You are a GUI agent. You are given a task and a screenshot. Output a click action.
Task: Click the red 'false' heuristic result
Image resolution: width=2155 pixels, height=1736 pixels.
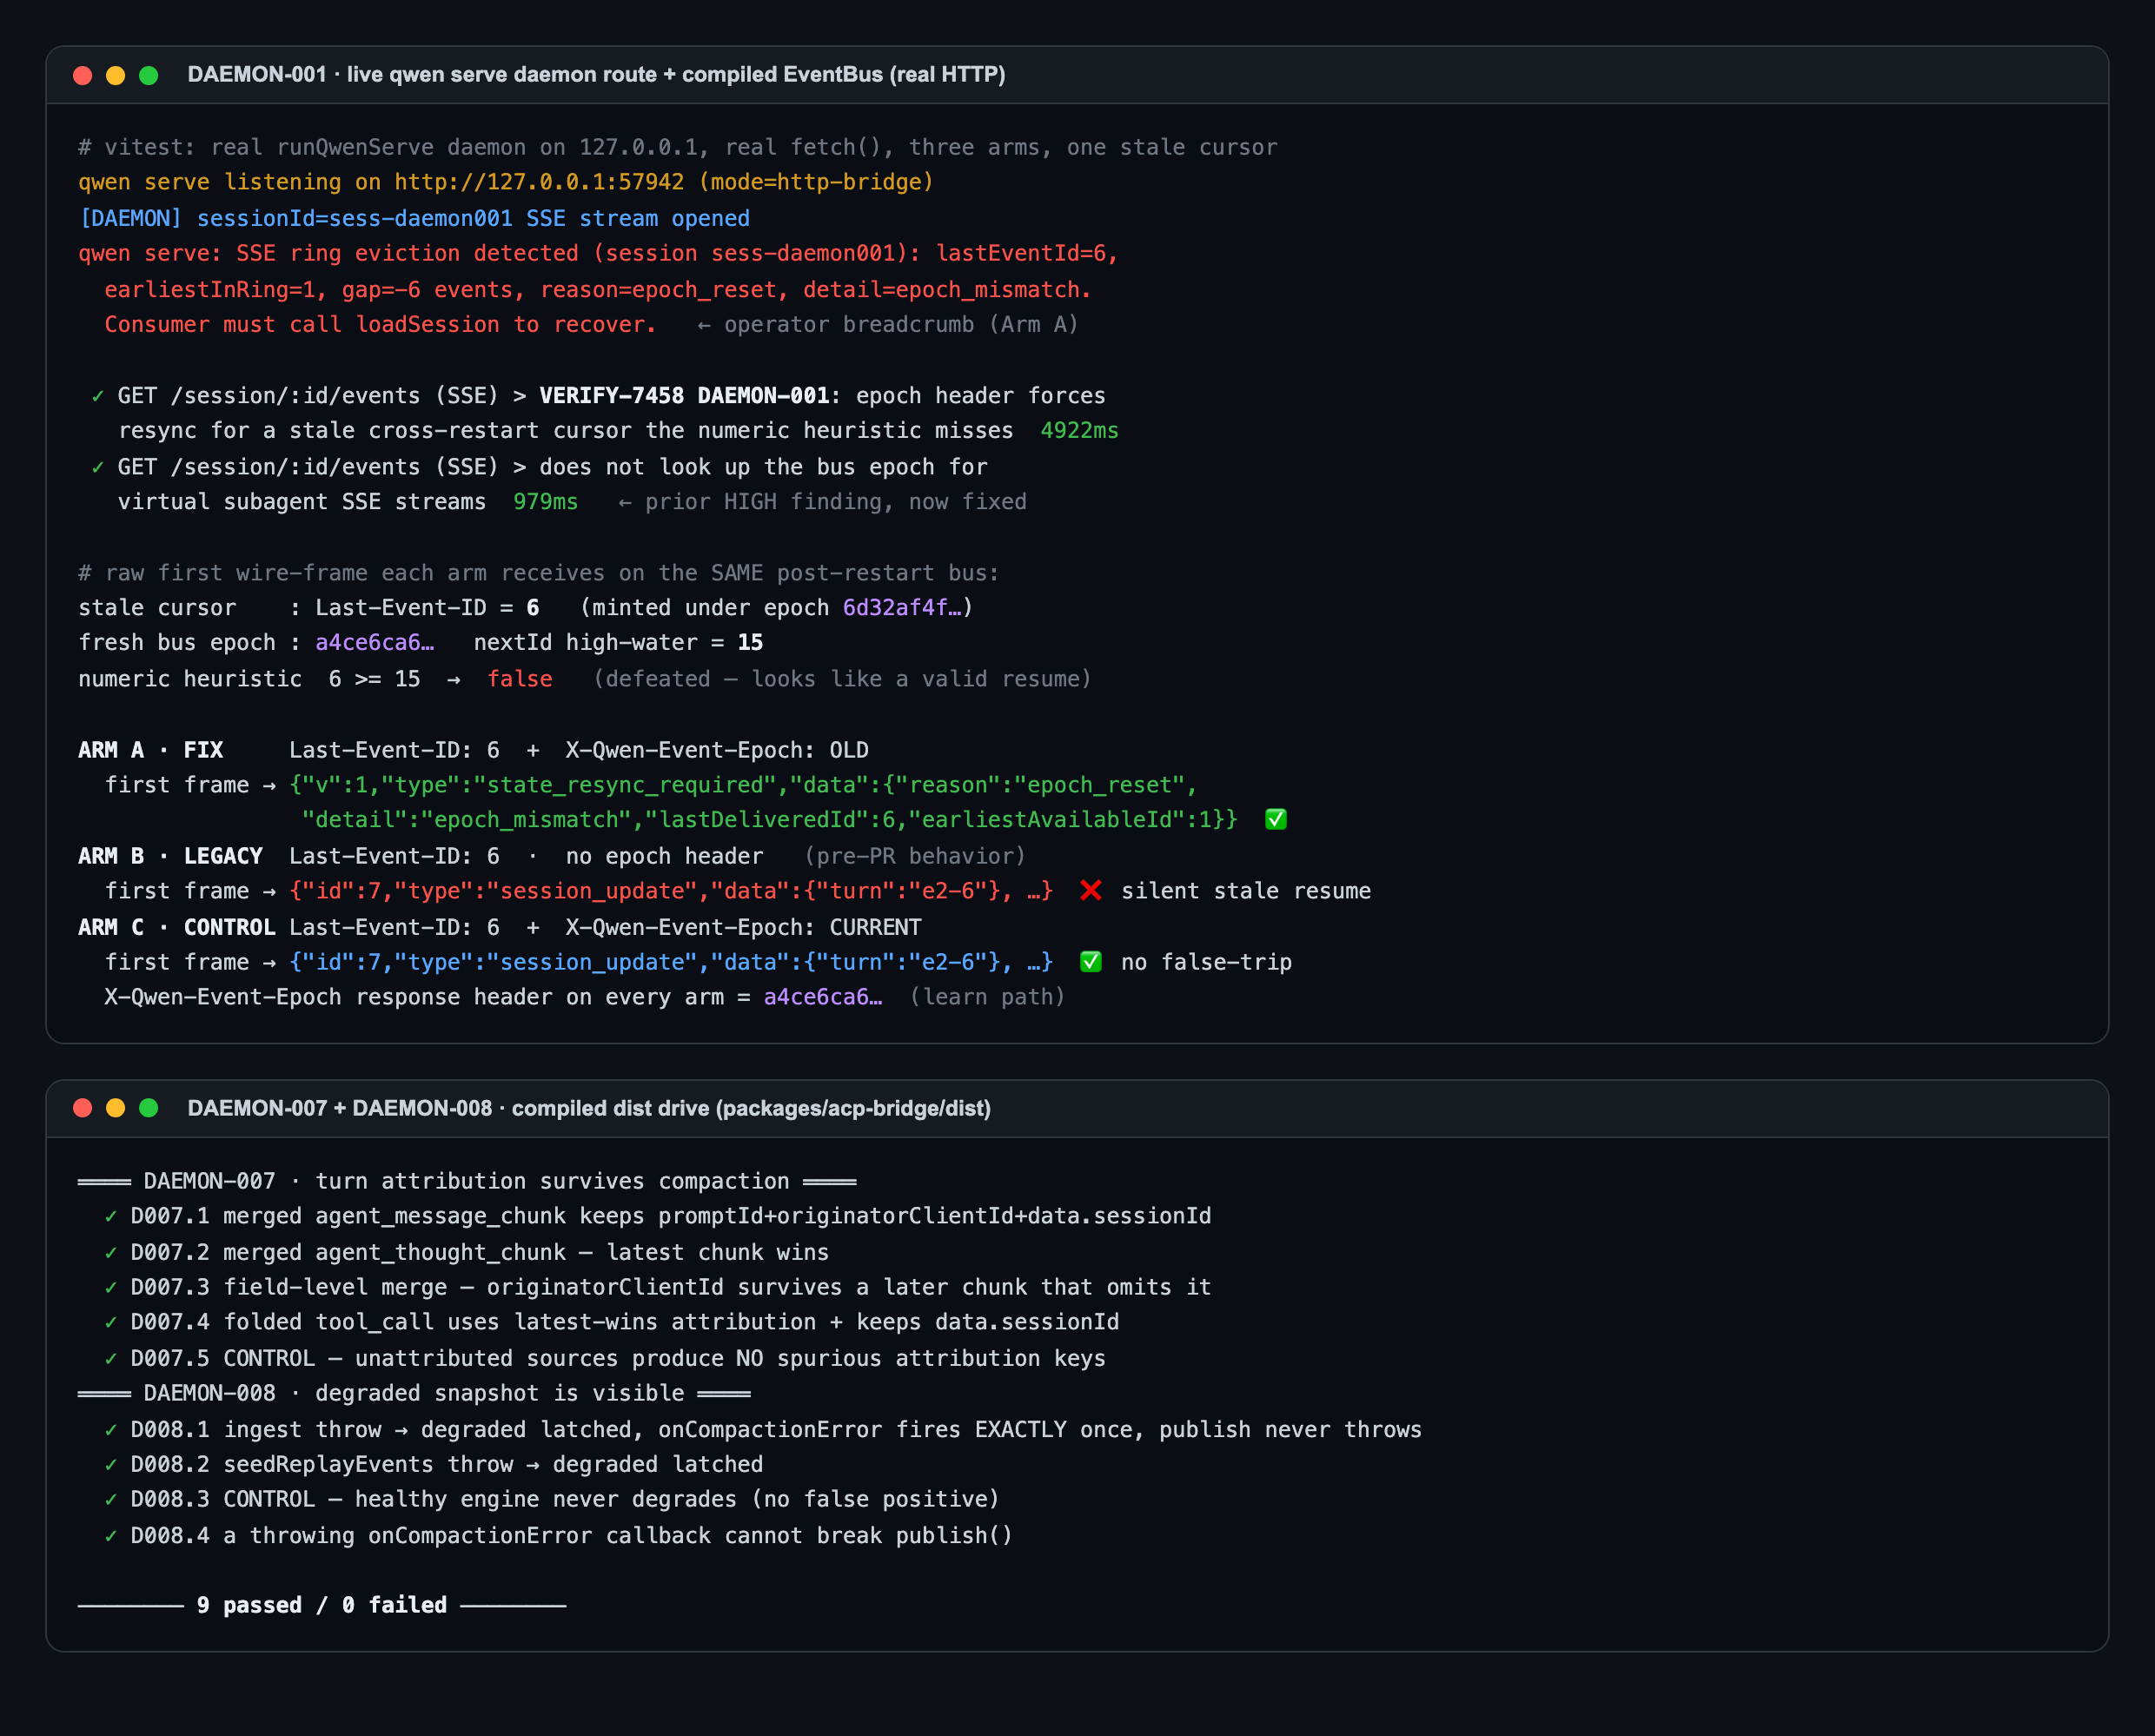pos(520,679)
